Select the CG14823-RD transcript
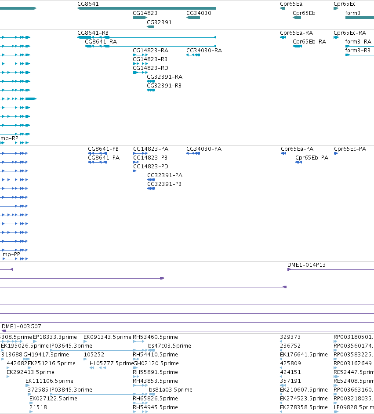The height and width of the screenshot is (414, 374). 140,73
